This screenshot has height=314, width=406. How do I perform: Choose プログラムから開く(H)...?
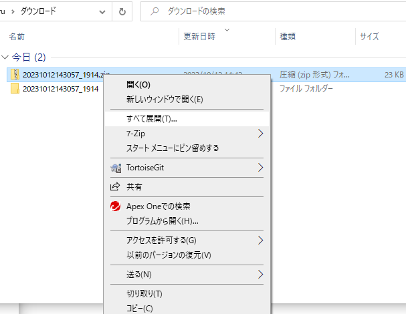(x=163, y=221)
